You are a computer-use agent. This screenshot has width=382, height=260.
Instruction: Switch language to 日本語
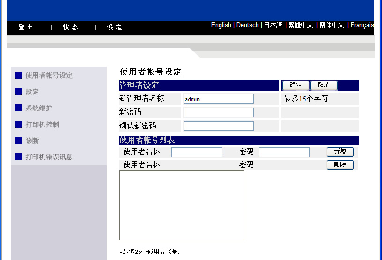click(x=273, y=25)
